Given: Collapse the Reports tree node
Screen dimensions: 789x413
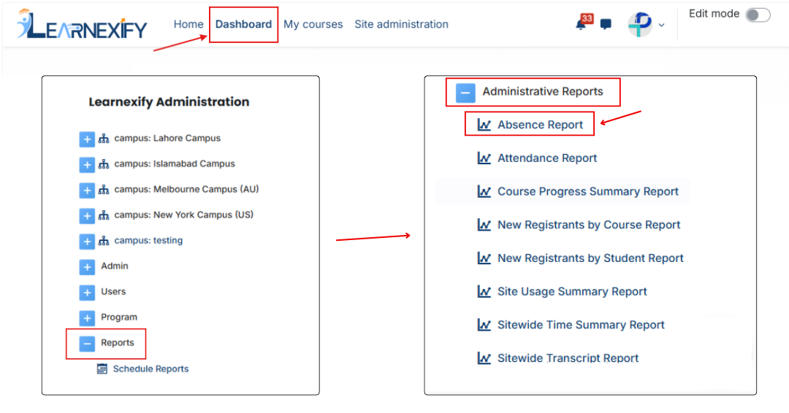Looking at the screenshot, I should click(x=87, y=344).
